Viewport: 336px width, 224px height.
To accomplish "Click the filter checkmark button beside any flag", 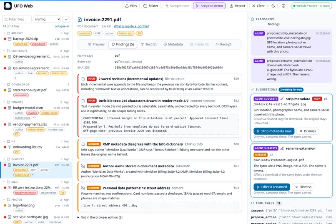I will 66,19.
